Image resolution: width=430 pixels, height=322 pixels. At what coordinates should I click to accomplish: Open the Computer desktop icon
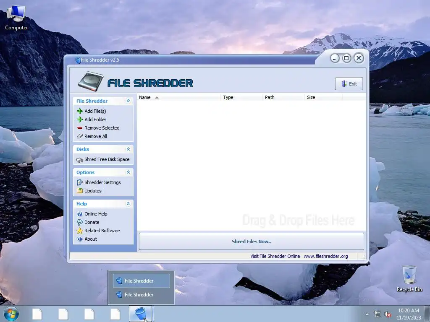[x=16, y=17]
